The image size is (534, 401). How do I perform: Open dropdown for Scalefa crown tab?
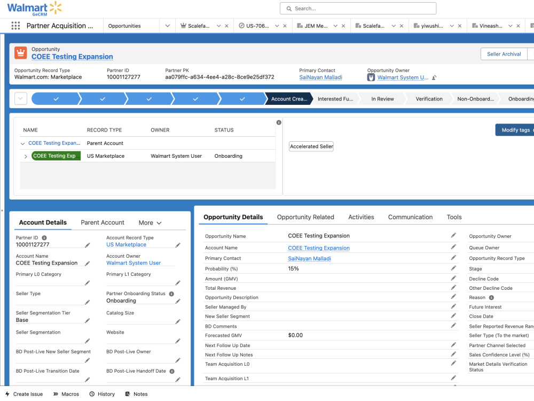tap(218, 26)
